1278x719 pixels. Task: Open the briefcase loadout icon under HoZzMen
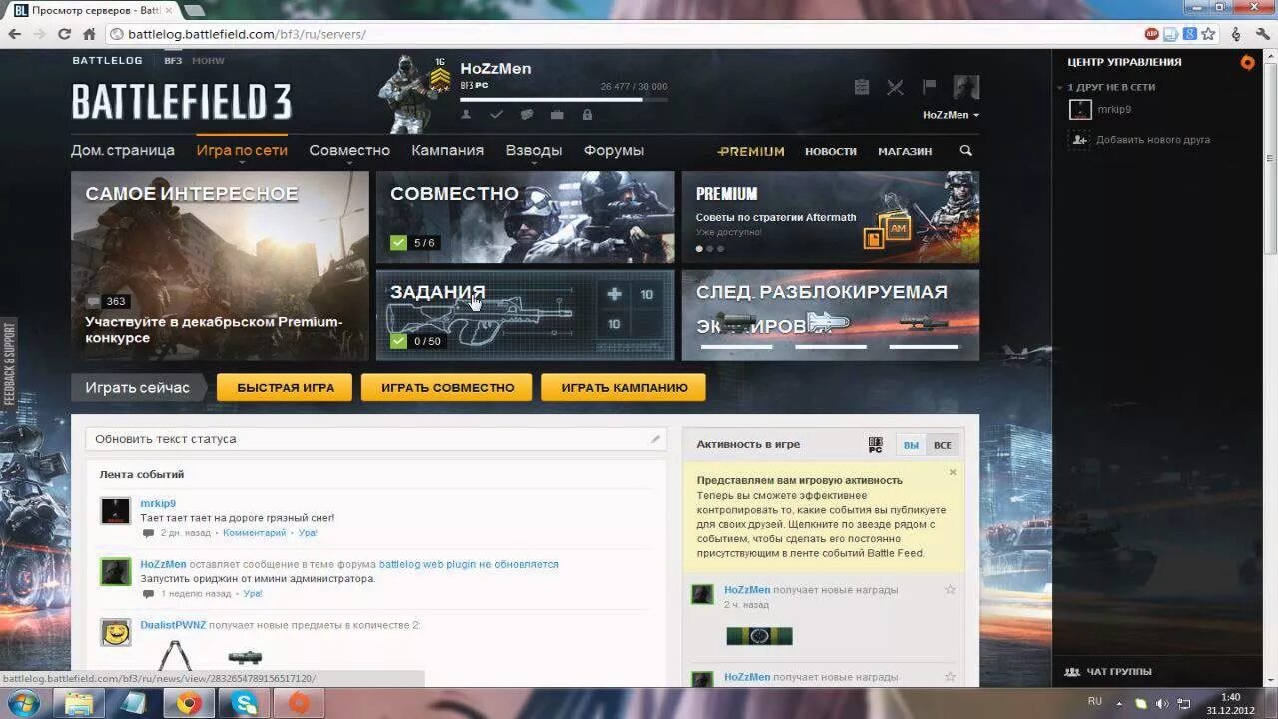(557, 115)
